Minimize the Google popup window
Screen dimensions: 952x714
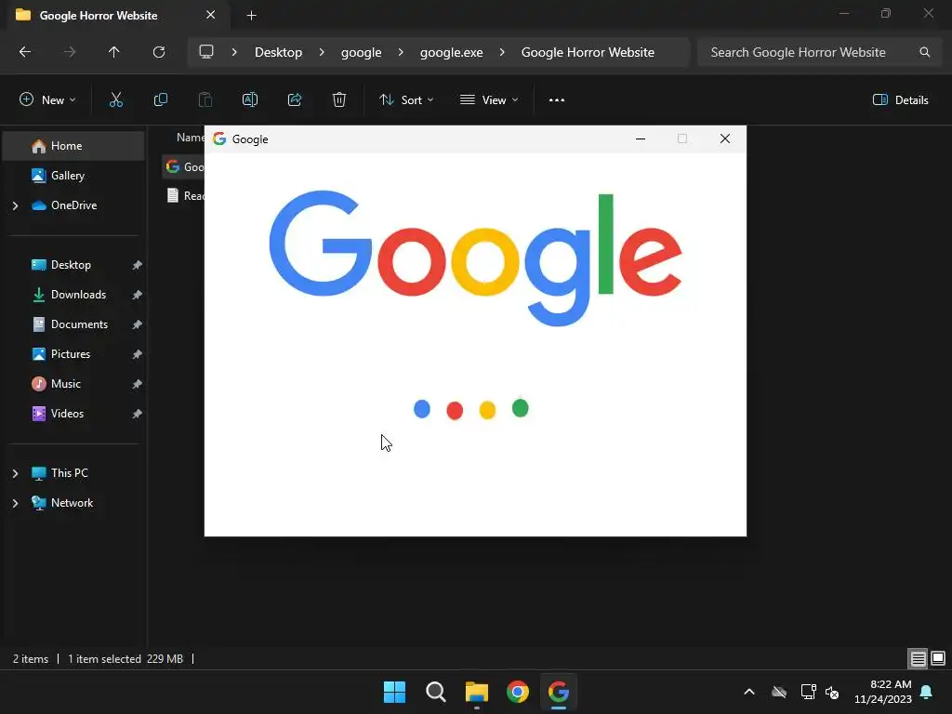(x=640, y=139)
